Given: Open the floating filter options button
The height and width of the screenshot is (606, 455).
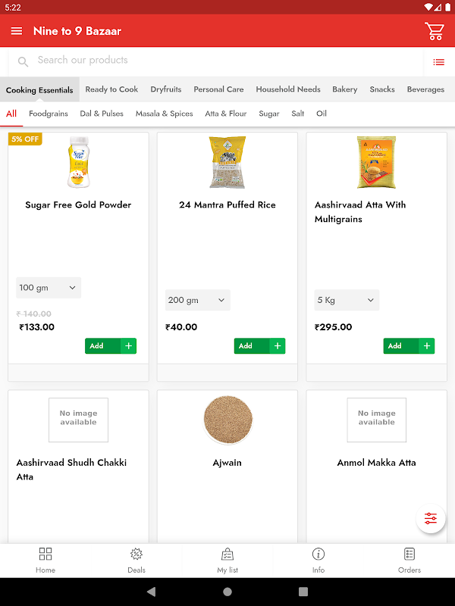Looking at the screenshot, I should pos(431,518).
